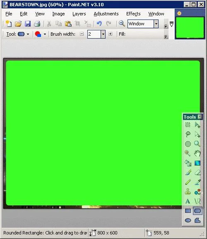
Task: Select the Rectangle Select tool
Action: pos(188,125)
